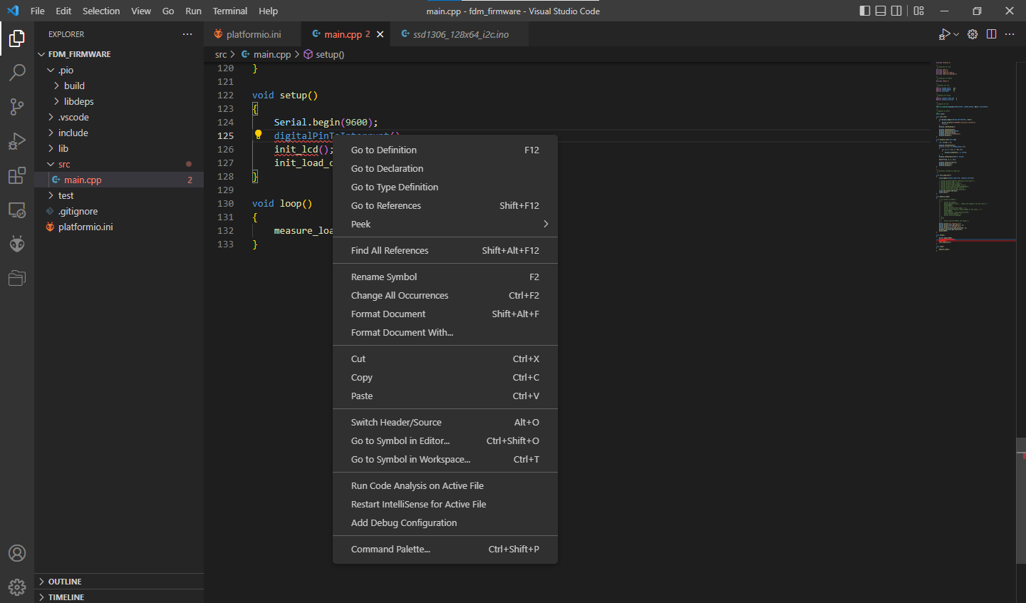Toggle the primary side bar layout icon
The width and height of the screenshot is (1026, 603).
(865, 11)
